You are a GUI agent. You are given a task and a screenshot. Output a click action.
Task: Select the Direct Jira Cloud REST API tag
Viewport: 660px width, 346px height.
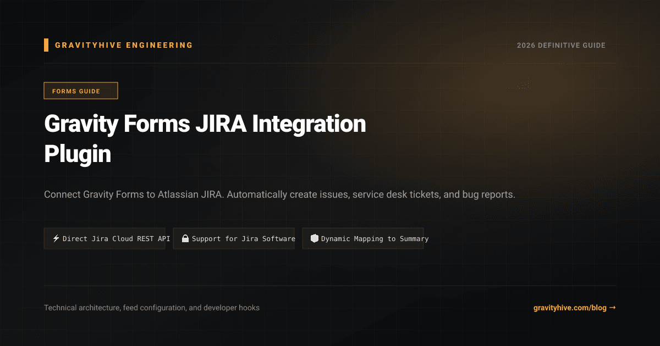(x=105, y=239)
